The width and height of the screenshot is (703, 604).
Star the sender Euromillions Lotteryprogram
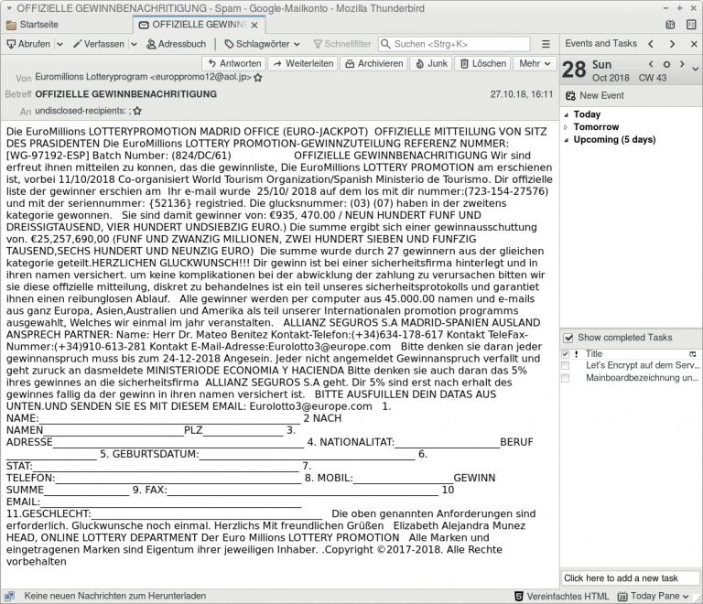258,78
